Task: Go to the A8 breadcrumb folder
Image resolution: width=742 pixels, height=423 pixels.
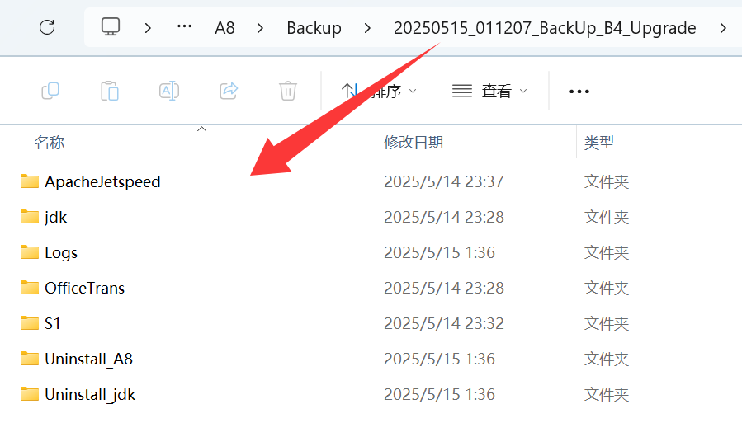Action: point(224,28)
